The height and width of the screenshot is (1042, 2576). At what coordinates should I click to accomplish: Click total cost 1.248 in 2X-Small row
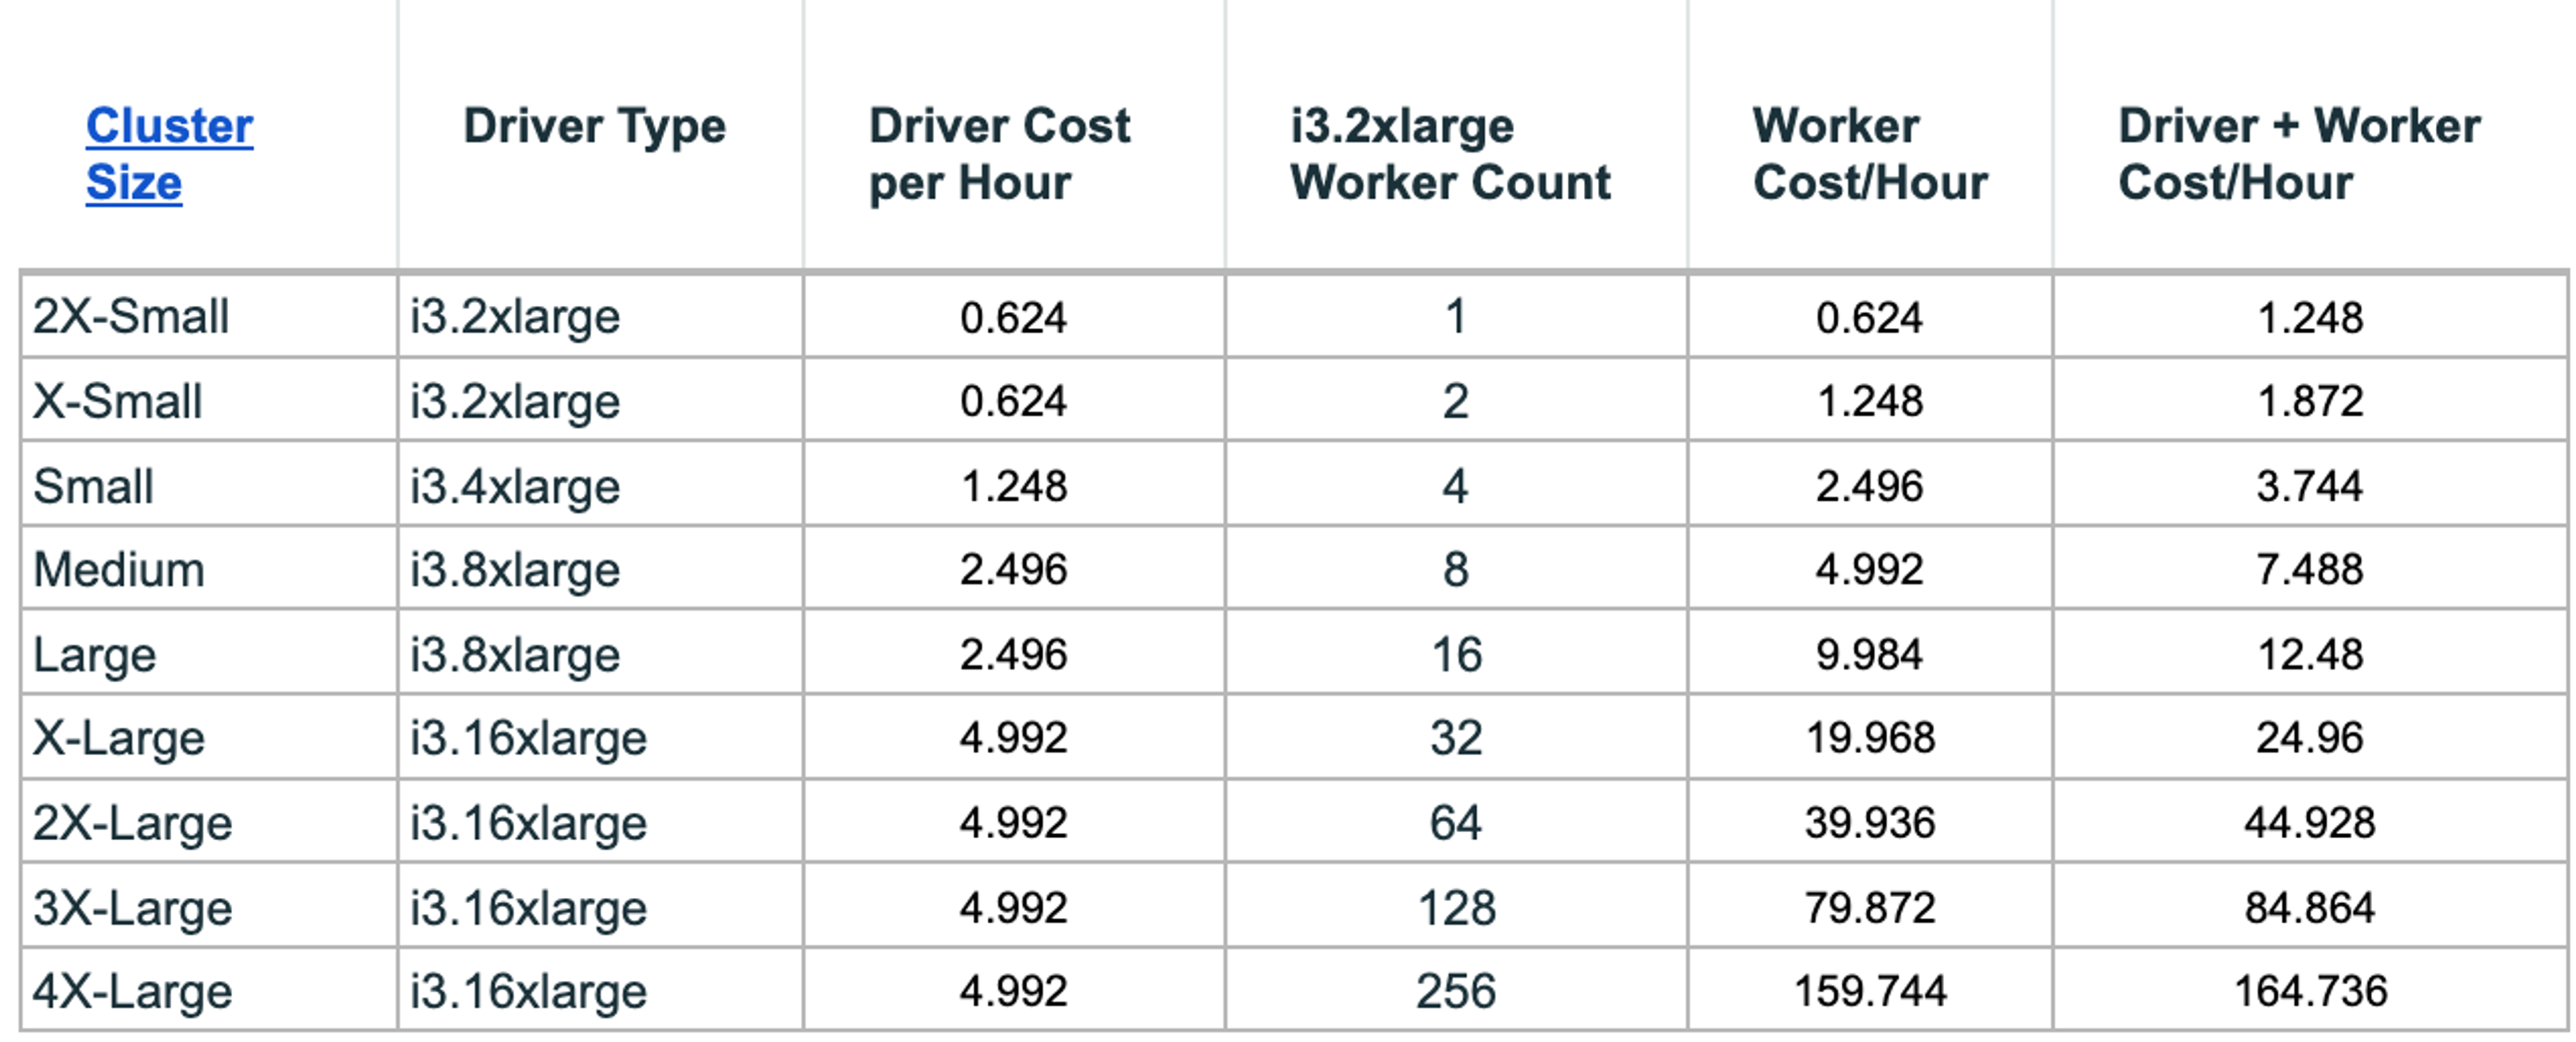pyautogui.click(x=2310, y=316)
